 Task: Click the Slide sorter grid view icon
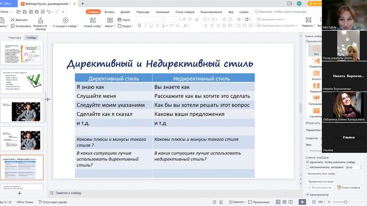click(284, 202)
